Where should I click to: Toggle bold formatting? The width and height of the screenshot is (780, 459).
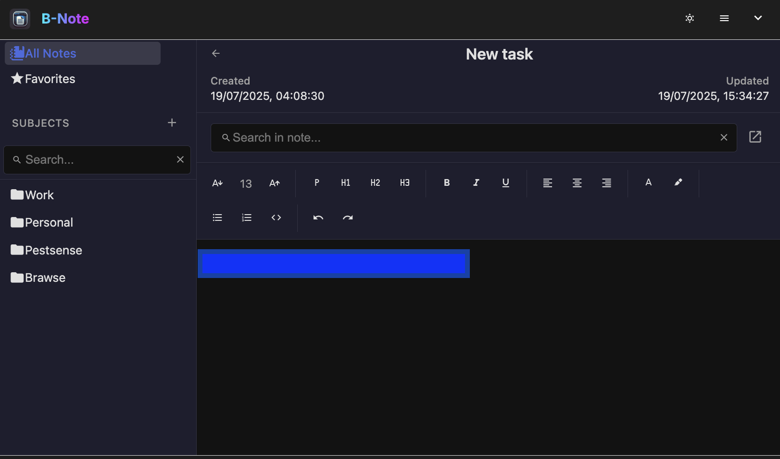coord(446,183)
